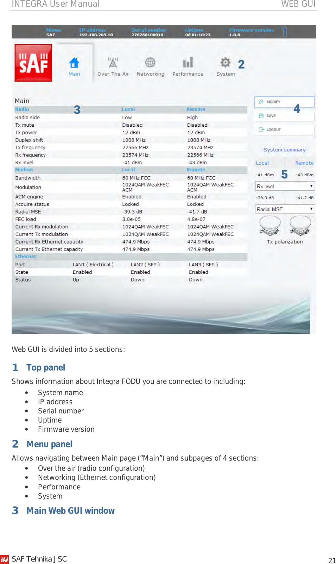Click the ACM engine row label
The image size is (336, 564).
(x=29, y=197)
